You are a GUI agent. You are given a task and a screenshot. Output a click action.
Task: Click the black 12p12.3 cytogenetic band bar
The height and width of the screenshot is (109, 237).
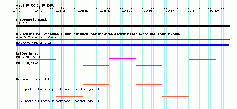tap(122, 26)
